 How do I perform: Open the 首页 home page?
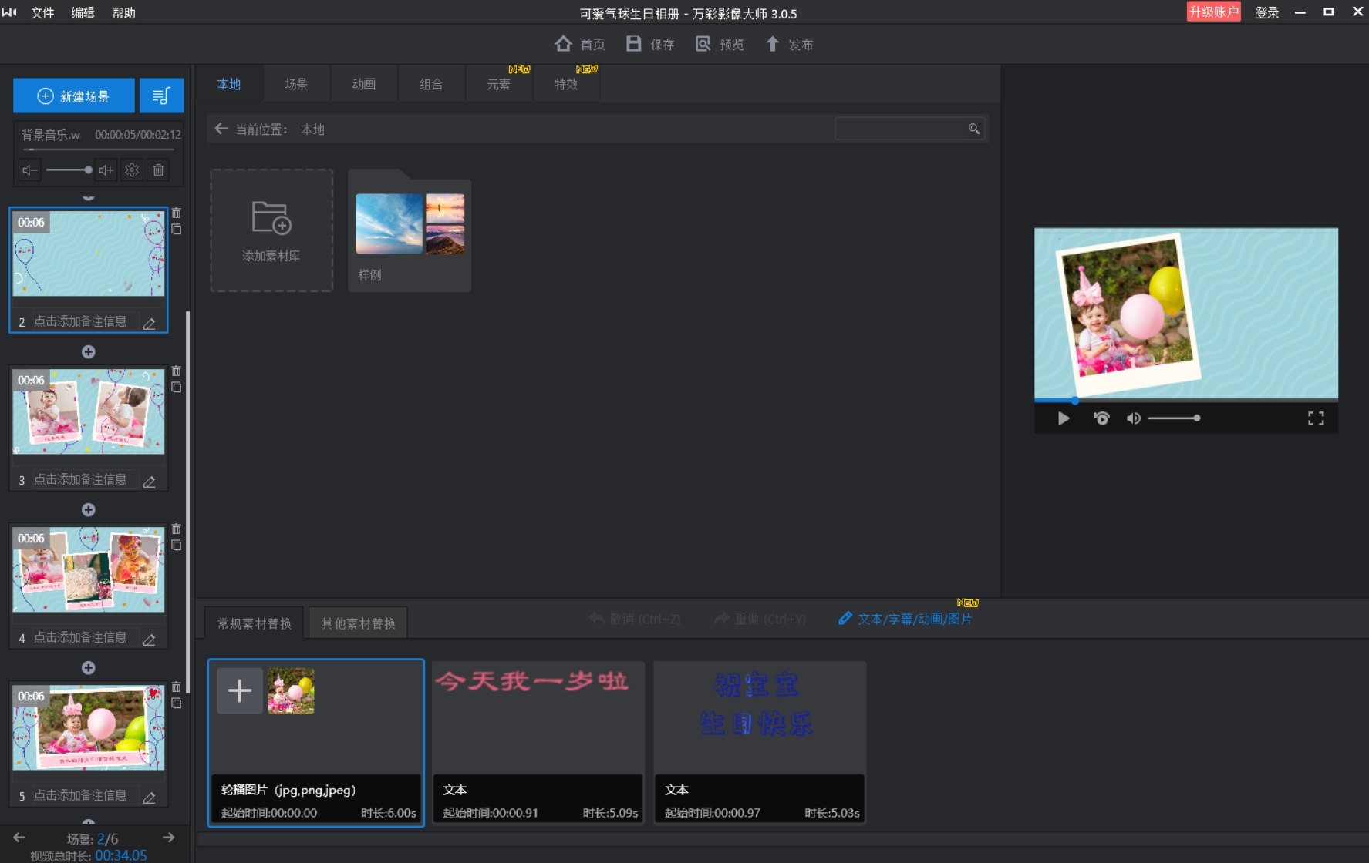[579, 44]
